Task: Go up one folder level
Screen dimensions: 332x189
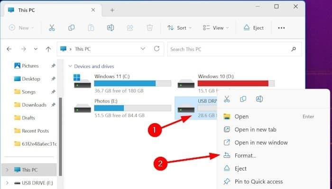Action: (48, 49)
